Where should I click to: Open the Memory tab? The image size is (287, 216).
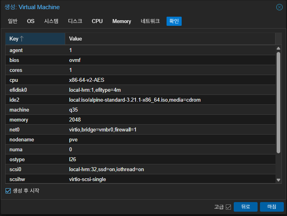[122, 21]
